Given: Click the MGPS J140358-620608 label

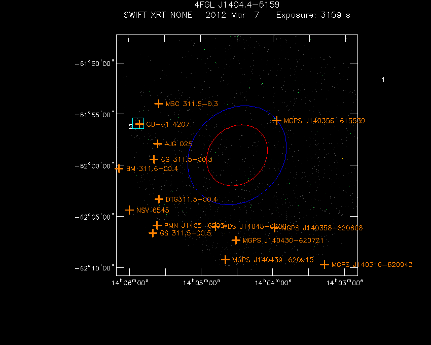Looking at the screenshot, I should (322, 228).
